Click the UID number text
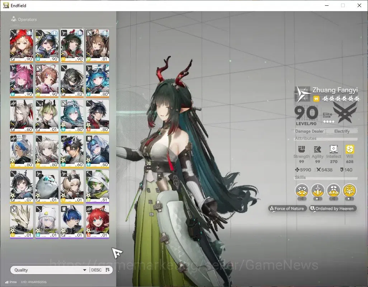 (x=34, y=282)
